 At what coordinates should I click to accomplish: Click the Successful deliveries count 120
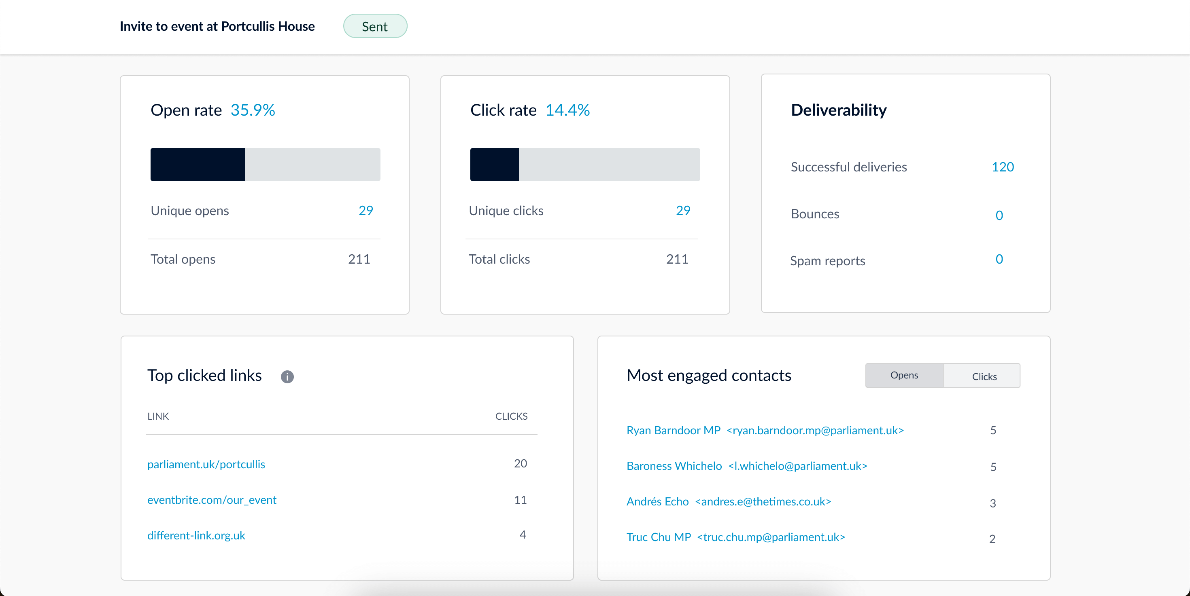(x=1003, y=167)
